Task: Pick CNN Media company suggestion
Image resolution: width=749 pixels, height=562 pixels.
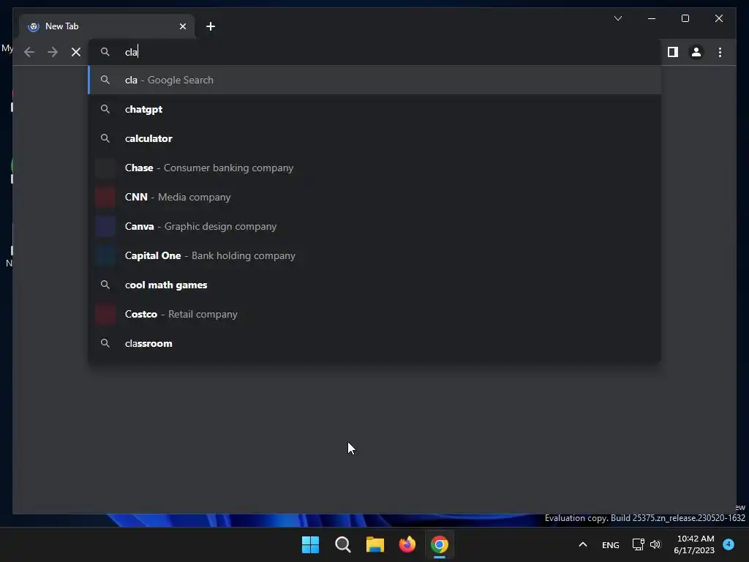Action: [x=374, y=197]
